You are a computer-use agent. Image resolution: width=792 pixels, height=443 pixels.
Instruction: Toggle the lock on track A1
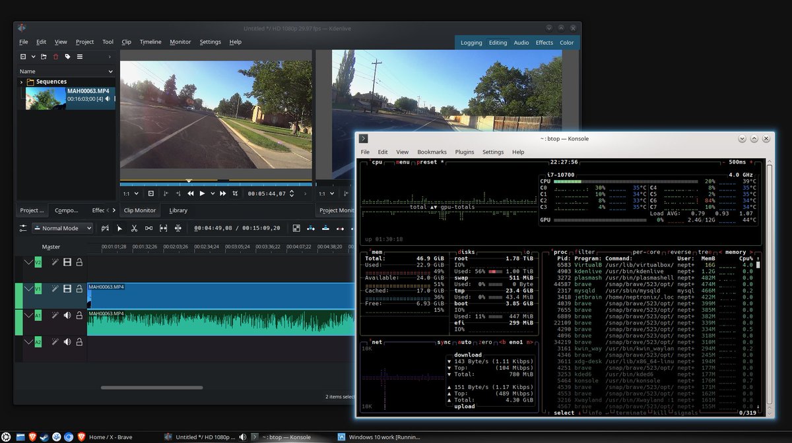79,315
